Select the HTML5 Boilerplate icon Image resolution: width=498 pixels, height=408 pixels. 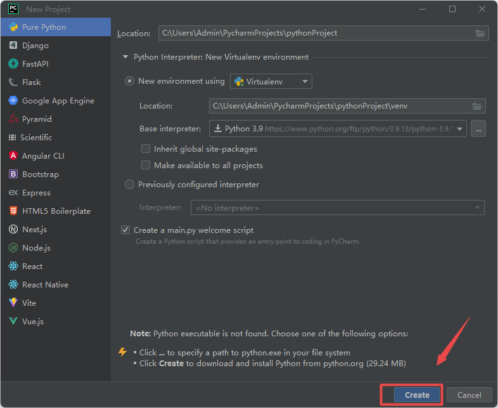(x=13, y=211)
